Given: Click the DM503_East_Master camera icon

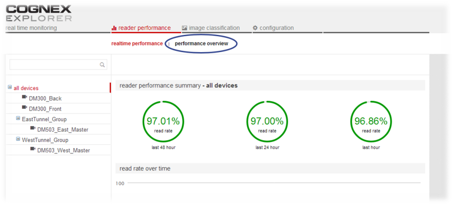Looking at the screenshot, I should click(x=33, y=129).
